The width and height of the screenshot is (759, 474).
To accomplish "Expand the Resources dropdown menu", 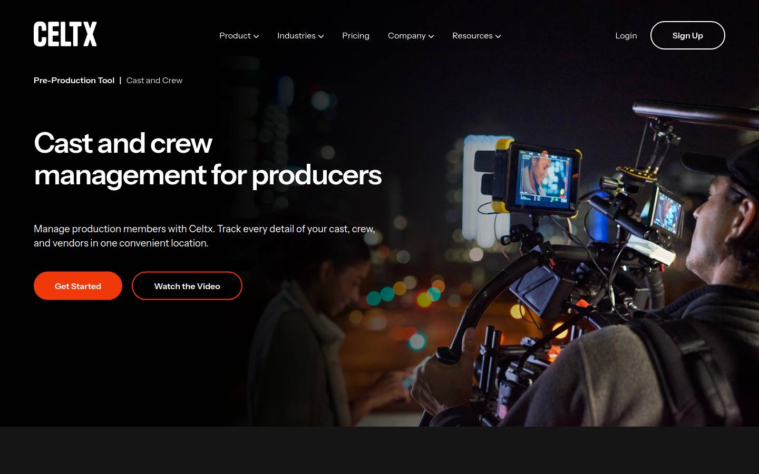I will click(476, 36).
